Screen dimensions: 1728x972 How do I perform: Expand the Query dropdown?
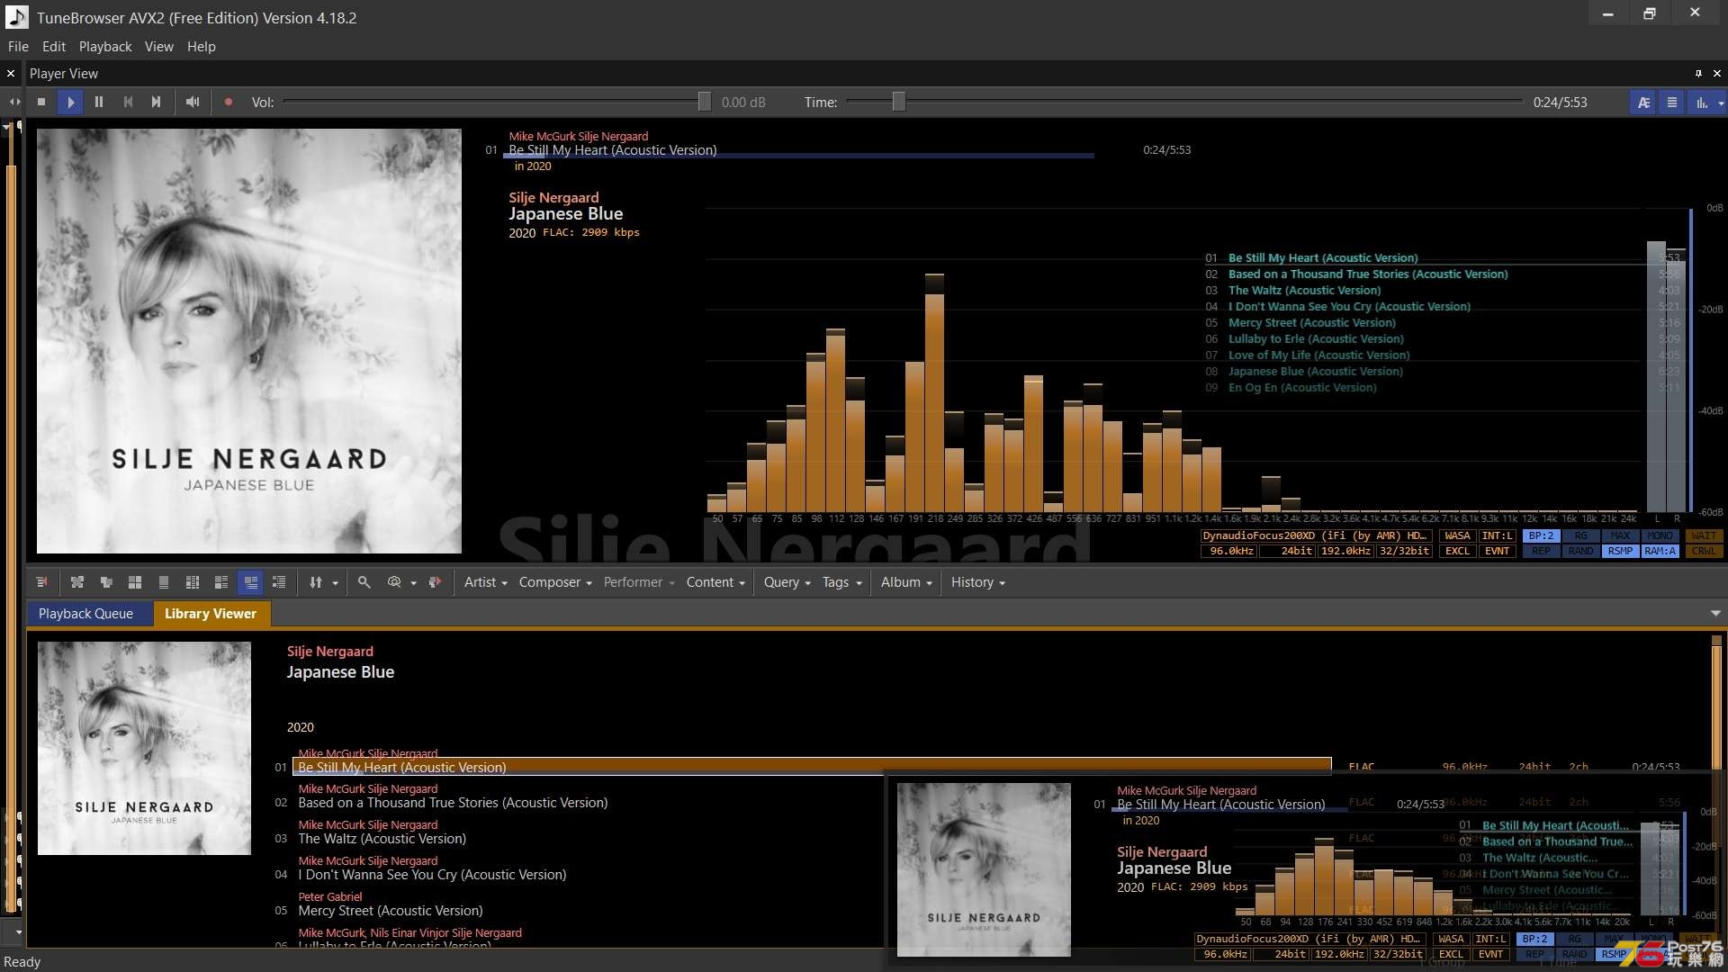tap(787, 582)
